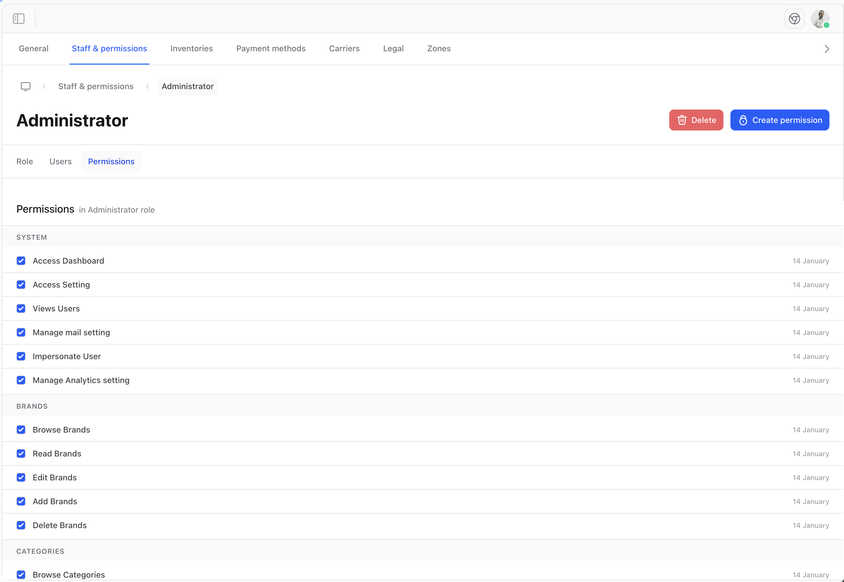Switch to the Zones settings tab

click(x=439, y=48)
